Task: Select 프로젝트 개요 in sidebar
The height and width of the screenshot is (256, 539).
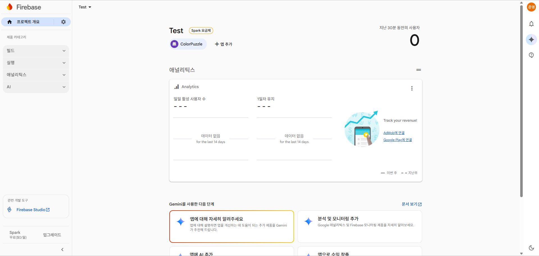Action: coord(28,22)
